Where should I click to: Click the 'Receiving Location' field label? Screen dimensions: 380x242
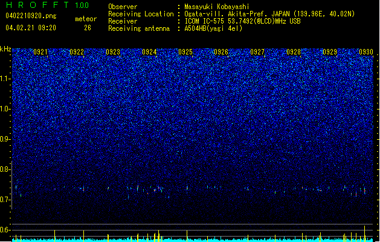point(141,14)
